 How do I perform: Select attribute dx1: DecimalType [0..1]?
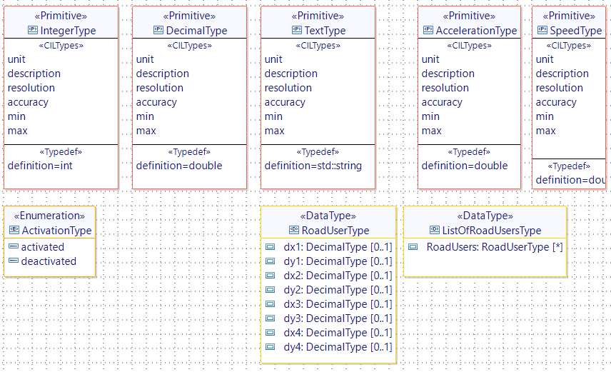pyautogui.click(x=338, y=247)
